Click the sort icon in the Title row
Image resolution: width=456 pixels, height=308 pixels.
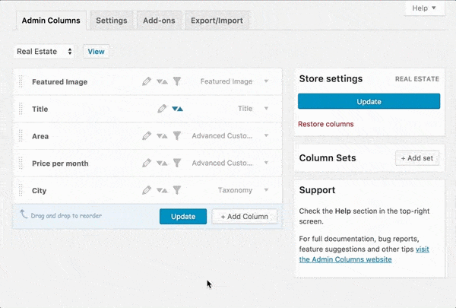177,109
